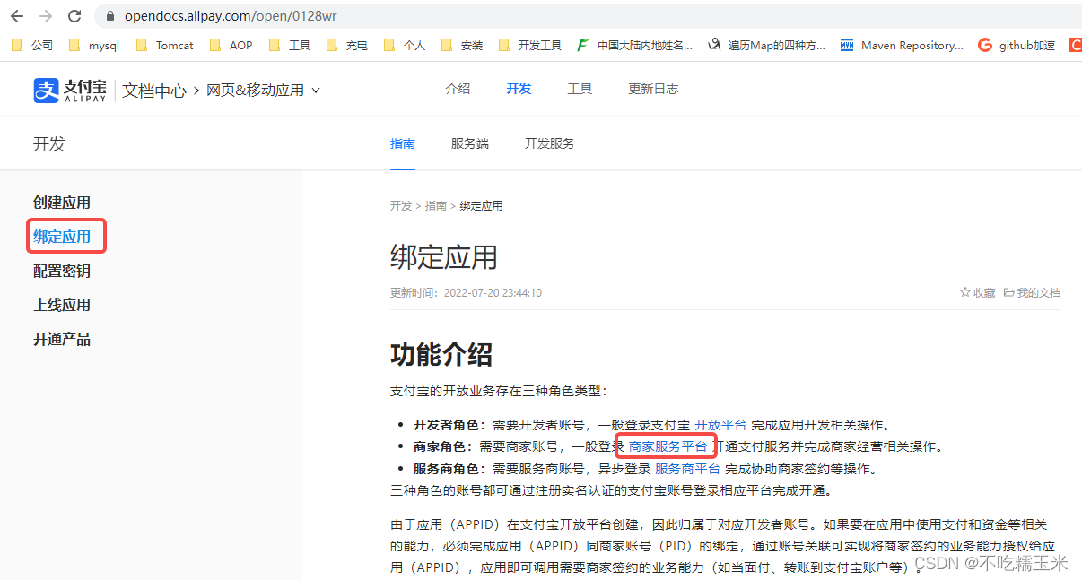Select the 服务端 sub-tab

tap(470, 143)
